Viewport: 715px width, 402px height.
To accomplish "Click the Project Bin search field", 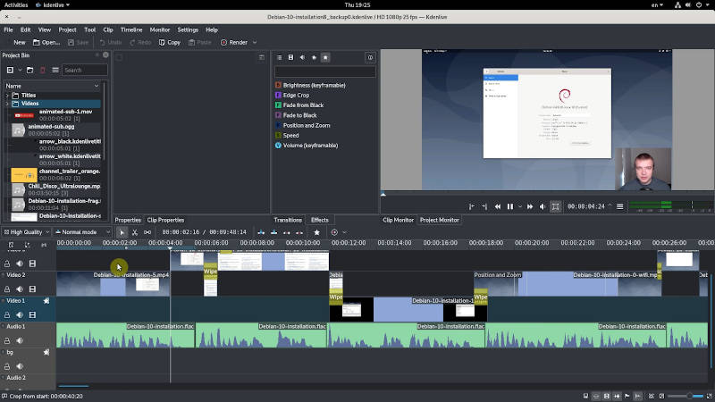I will tap(84, 71).
